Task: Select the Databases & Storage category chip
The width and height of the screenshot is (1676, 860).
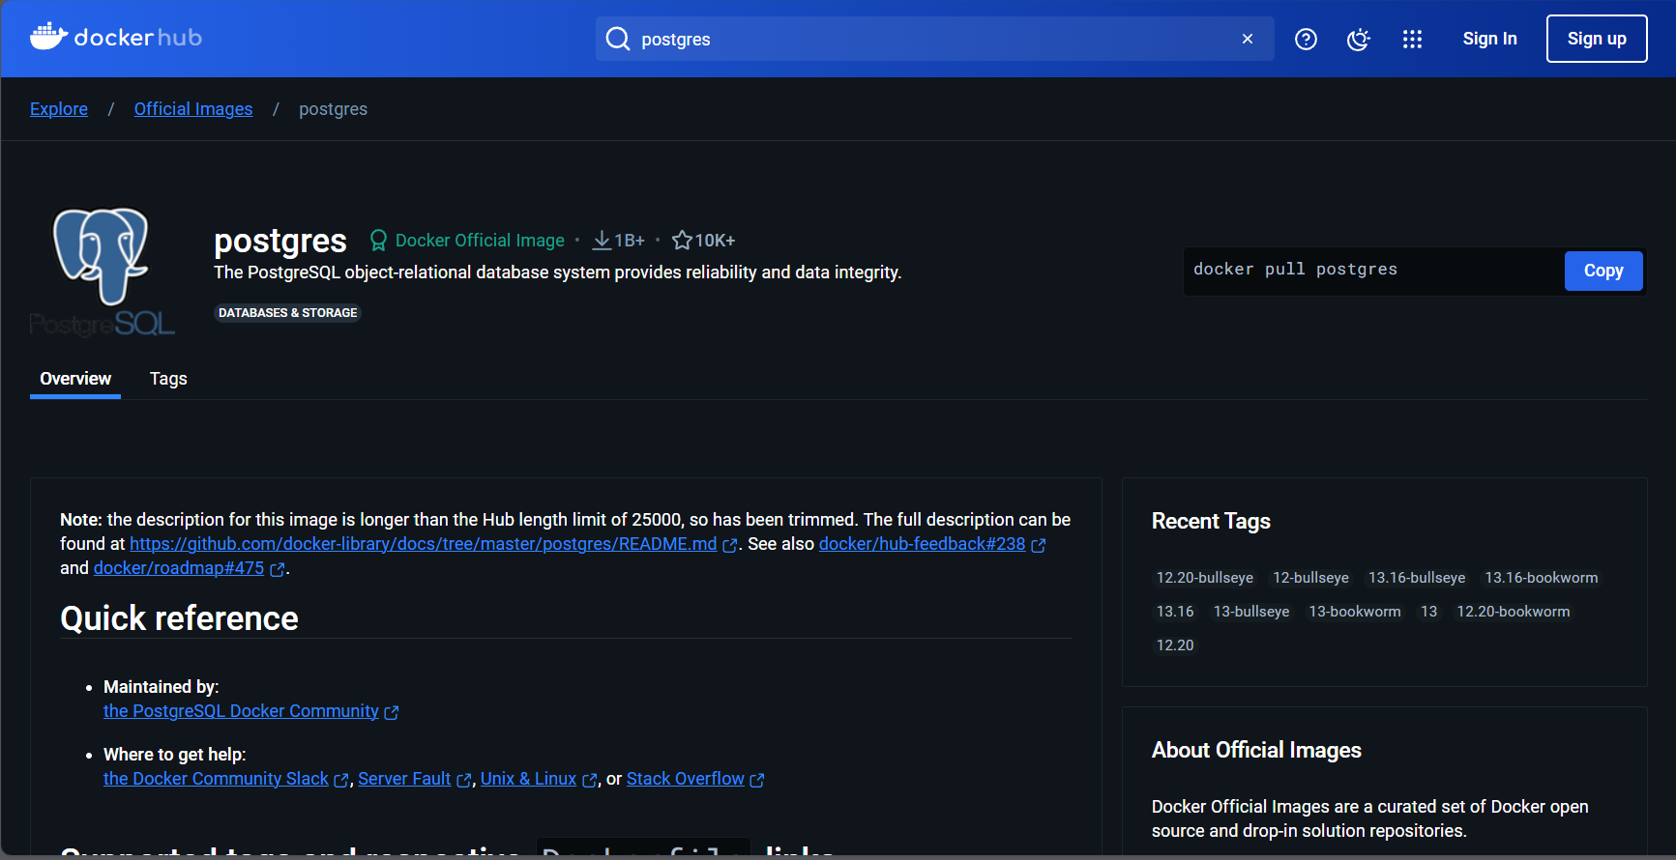Action: pos(287,313)
